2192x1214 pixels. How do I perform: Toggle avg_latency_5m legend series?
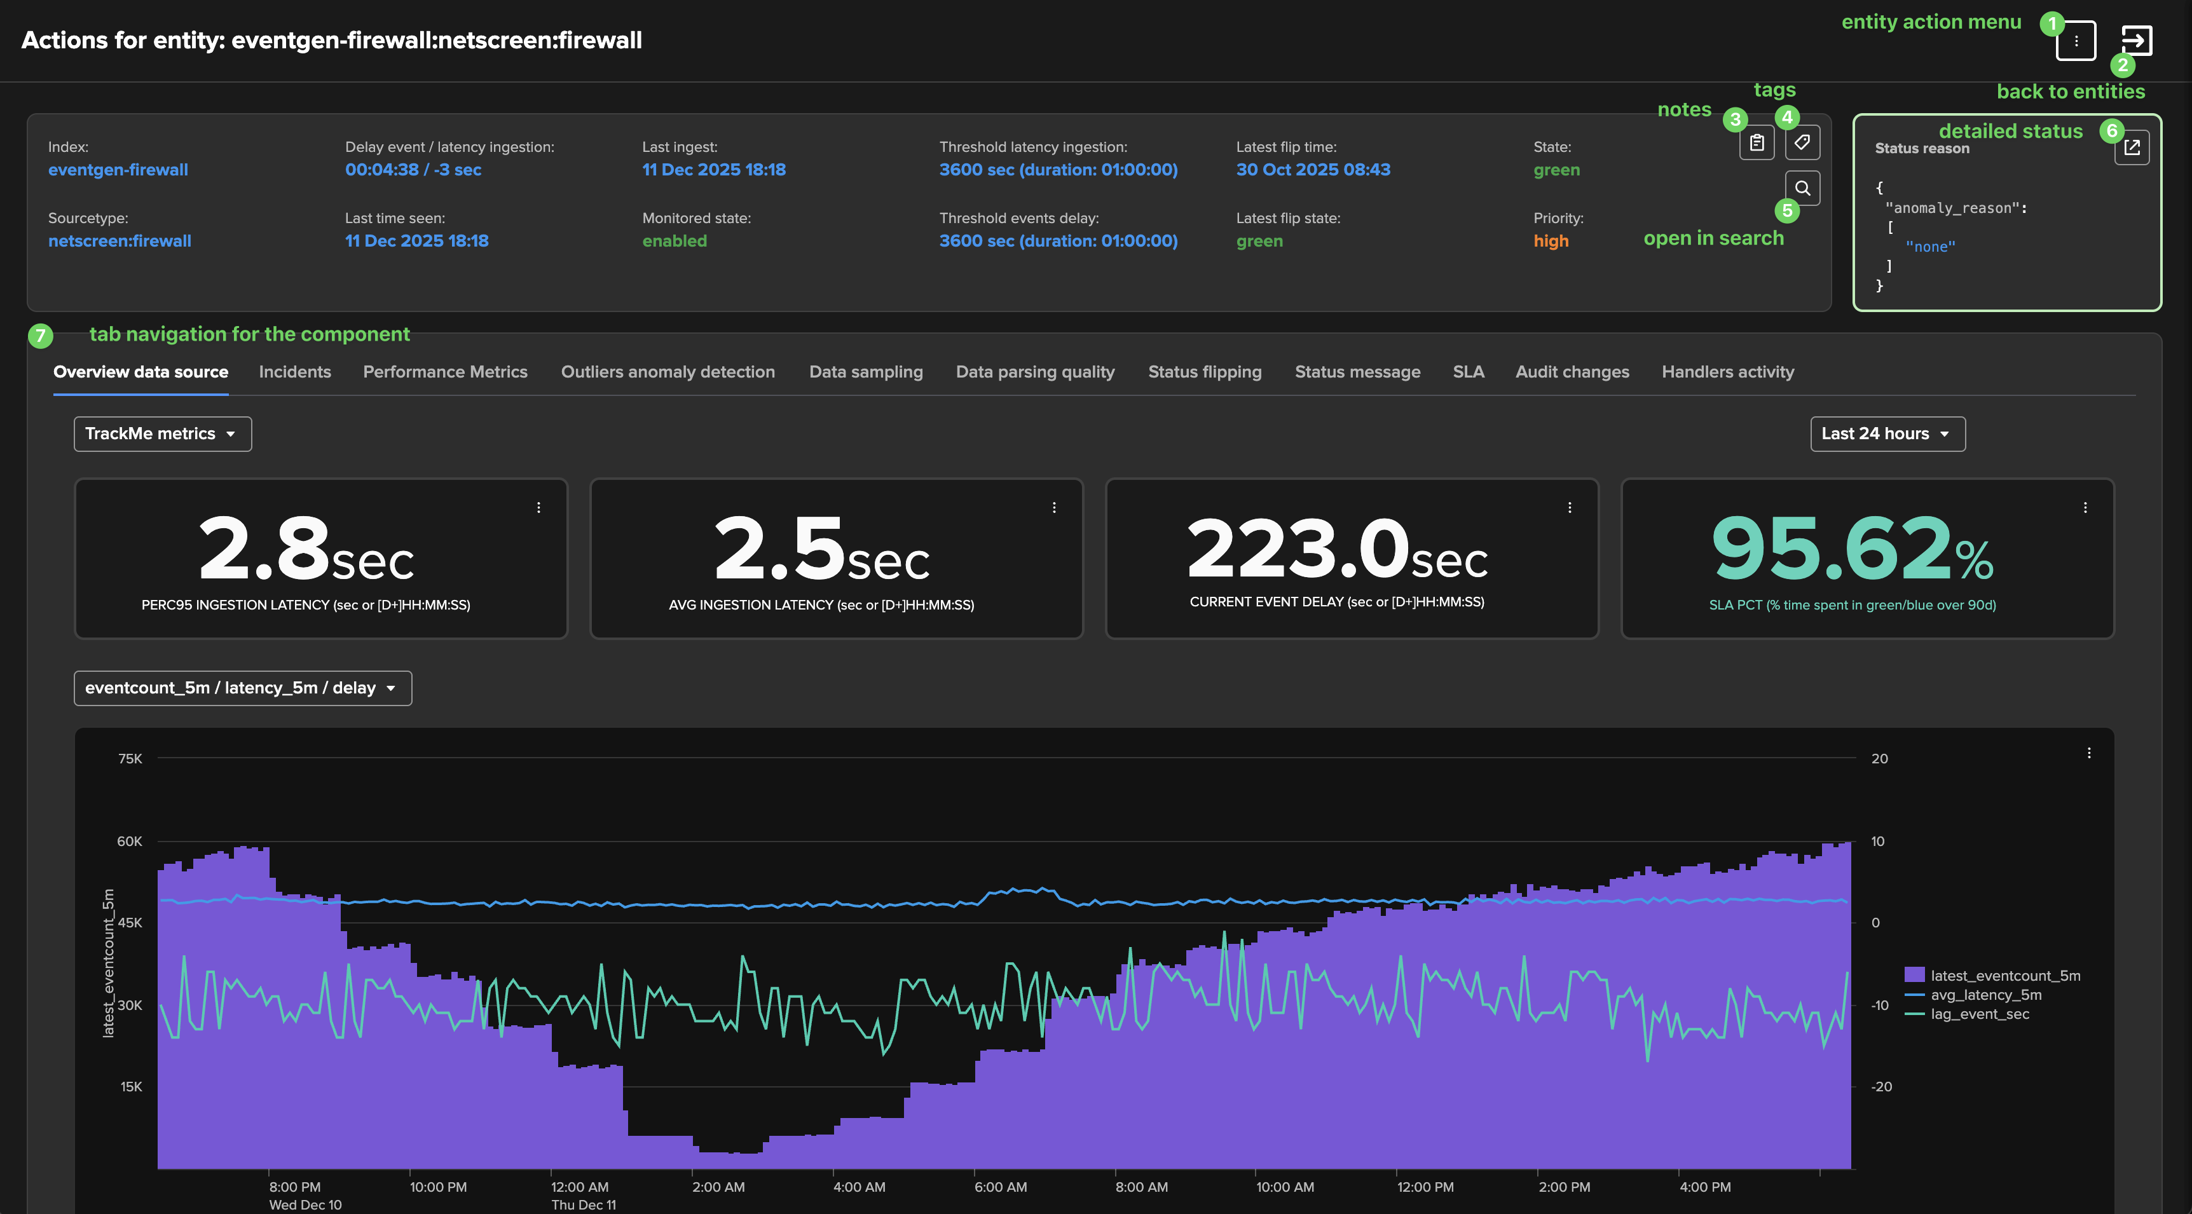coord(1985,995)
